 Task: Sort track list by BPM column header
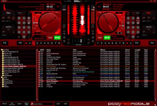(x=42, y=50)
